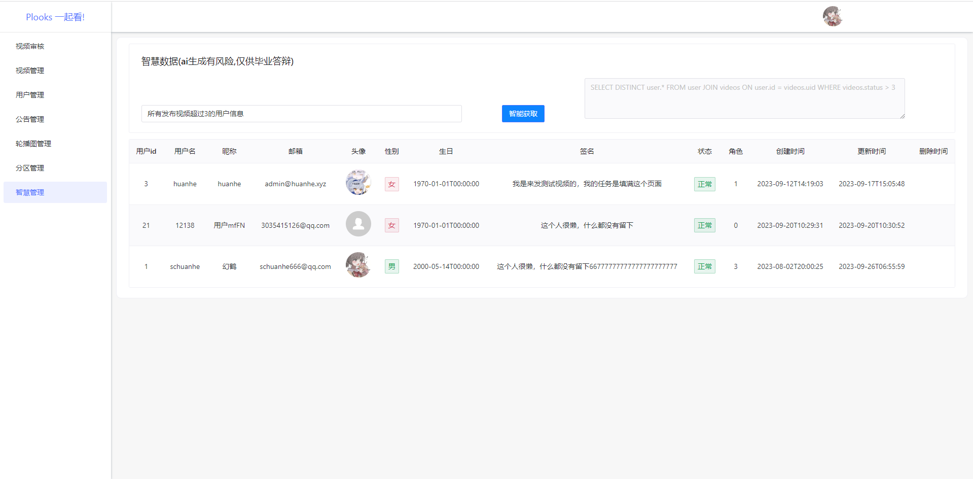Focus the query input reading 所有发布视频超过3的用户信息
Screen dimensions: 973x479
point(301,114)
